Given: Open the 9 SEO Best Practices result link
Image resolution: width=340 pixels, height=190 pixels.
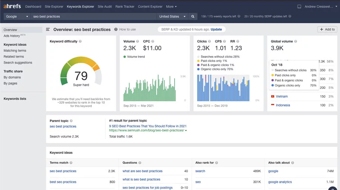Looking at the screenshot, I should [148, 126].
